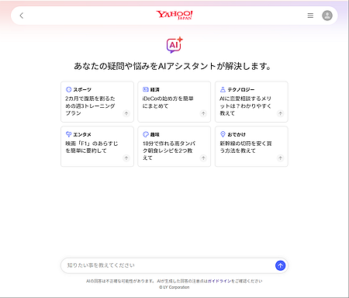The image size is (349, 298).
Task: Send the 新幹線の切符 prompt arrow
Action: pyautogui.click(x=280, y=158)
